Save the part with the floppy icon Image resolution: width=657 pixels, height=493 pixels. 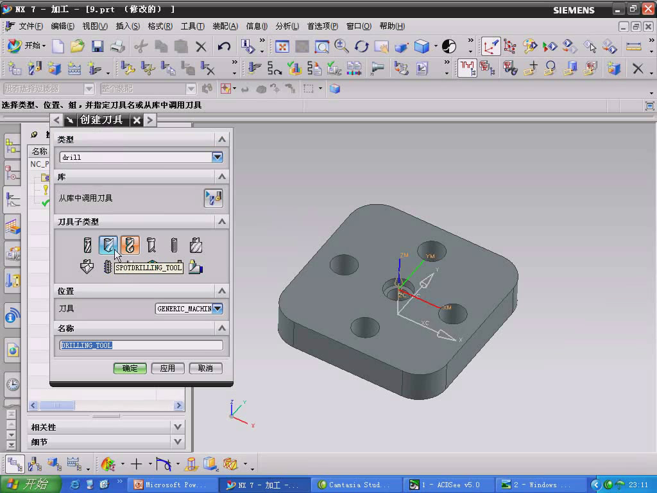98,46
